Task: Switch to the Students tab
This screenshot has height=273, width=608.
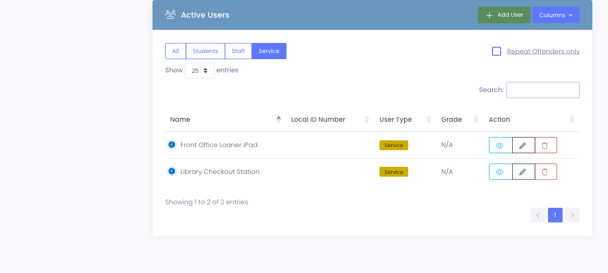Action: tap(205, 51)
